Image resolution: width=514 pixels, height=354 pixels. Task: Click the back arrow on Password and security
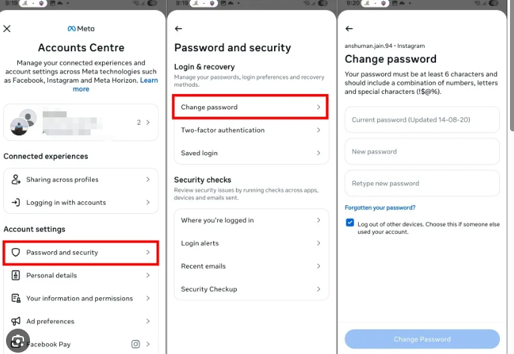[178, 29]
